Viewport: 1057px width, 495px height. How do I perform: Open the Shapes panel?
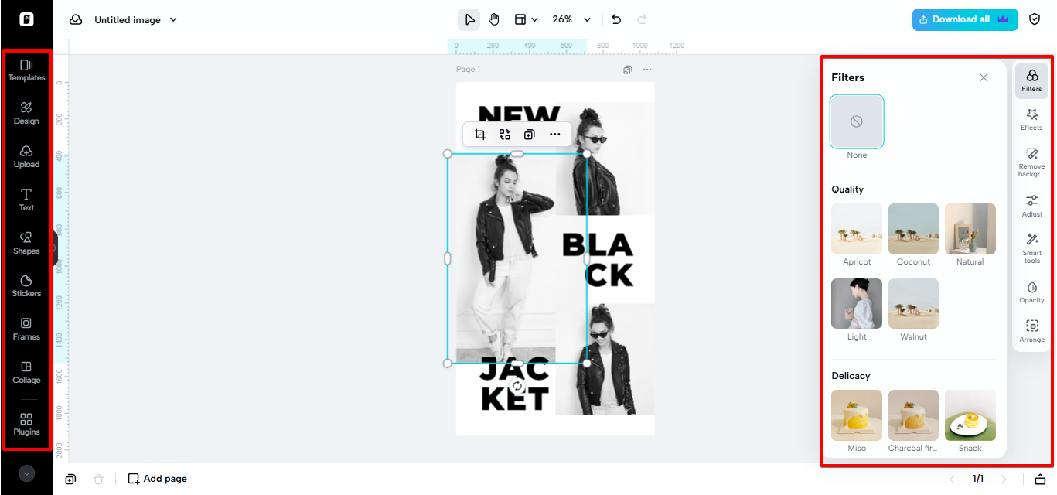[x=26, y=244]
